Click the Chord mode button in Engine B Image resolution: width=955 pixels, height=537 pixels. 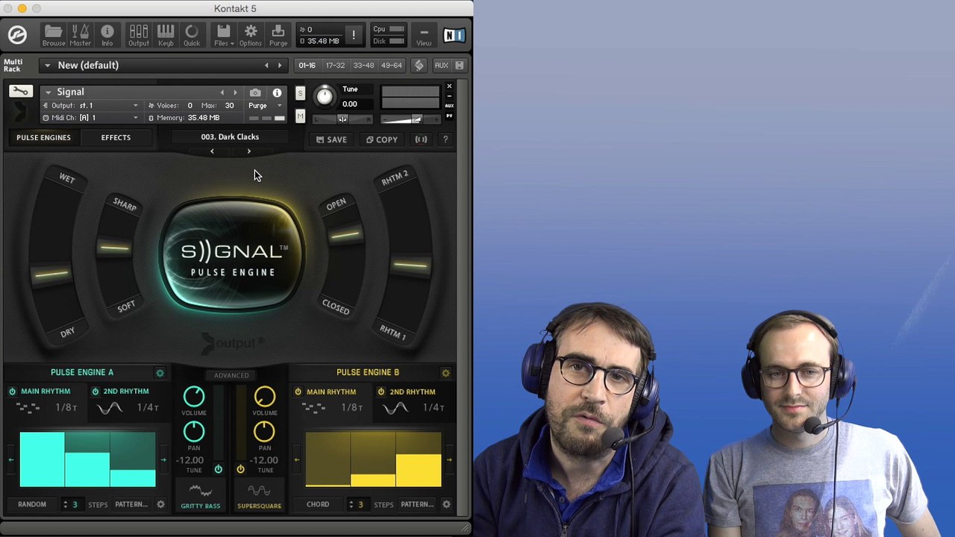[318, 505]
